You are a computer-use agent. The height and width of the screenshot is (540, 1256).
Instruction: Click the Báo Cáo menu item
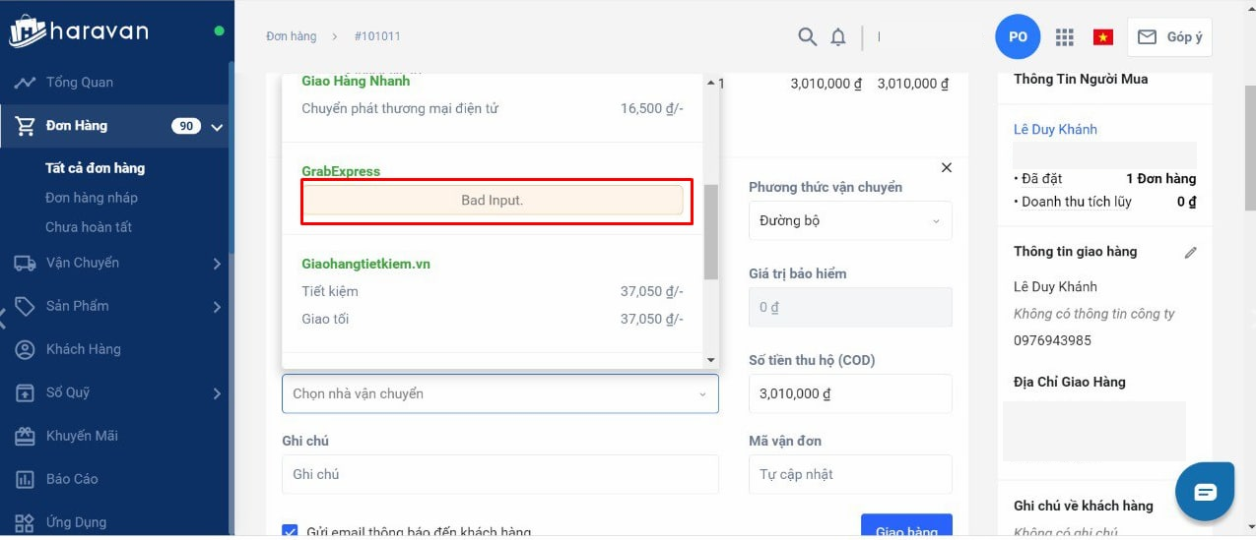tap(72, 479)
